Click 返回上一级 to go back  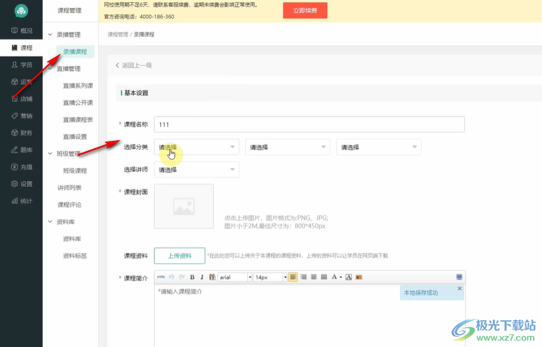point(135,65)
